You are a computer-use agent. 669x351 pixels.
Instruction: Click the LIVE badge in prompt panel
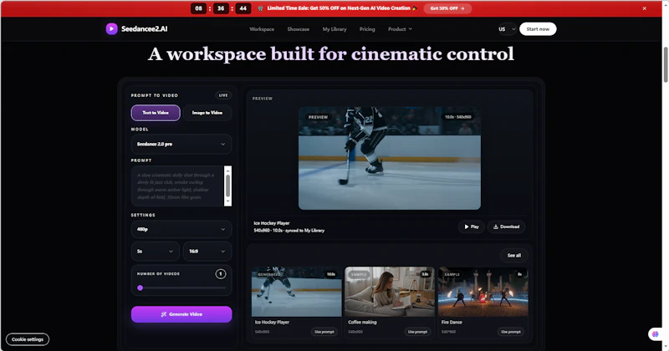(223, 95)
